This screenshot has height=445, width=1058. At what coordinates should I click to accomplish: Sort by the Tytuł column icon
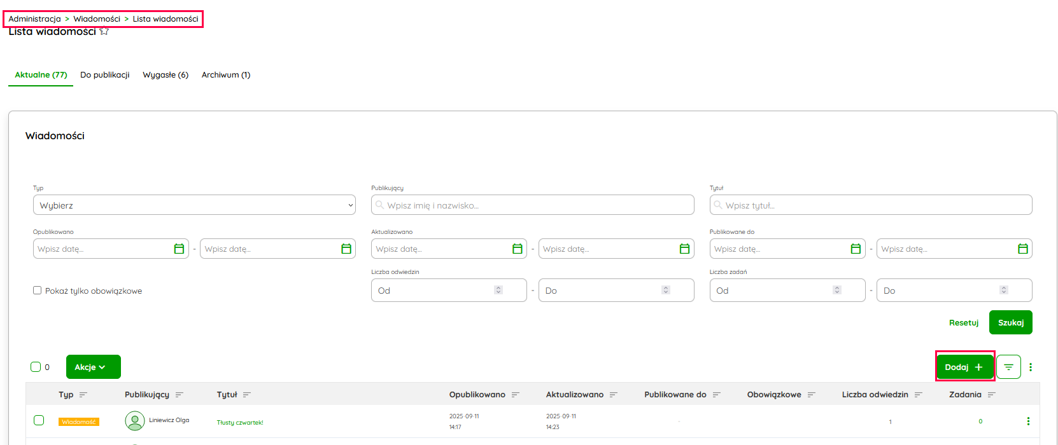point(247,395)
